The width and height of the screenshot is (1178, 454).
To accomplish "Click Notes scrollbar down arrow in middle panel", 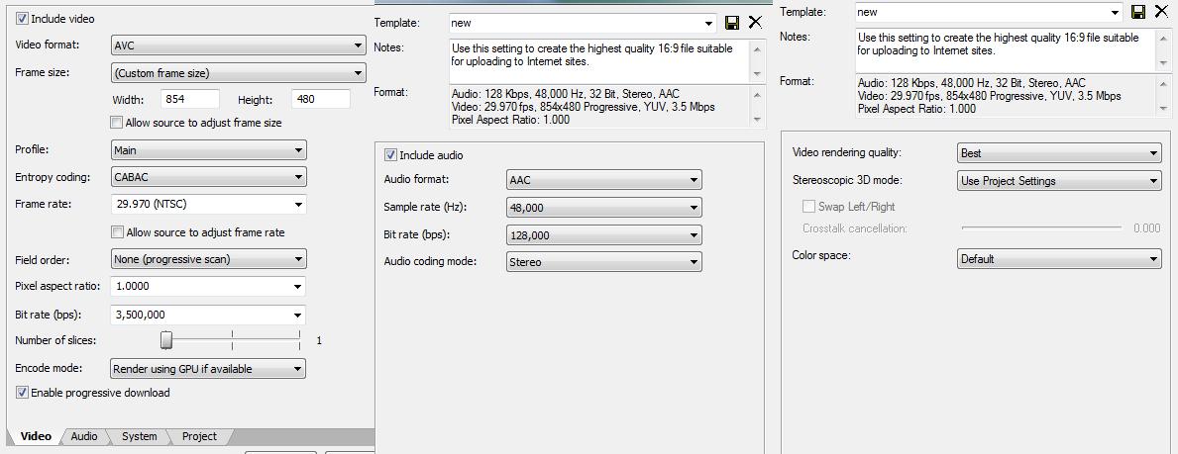I will pos(757,75).
